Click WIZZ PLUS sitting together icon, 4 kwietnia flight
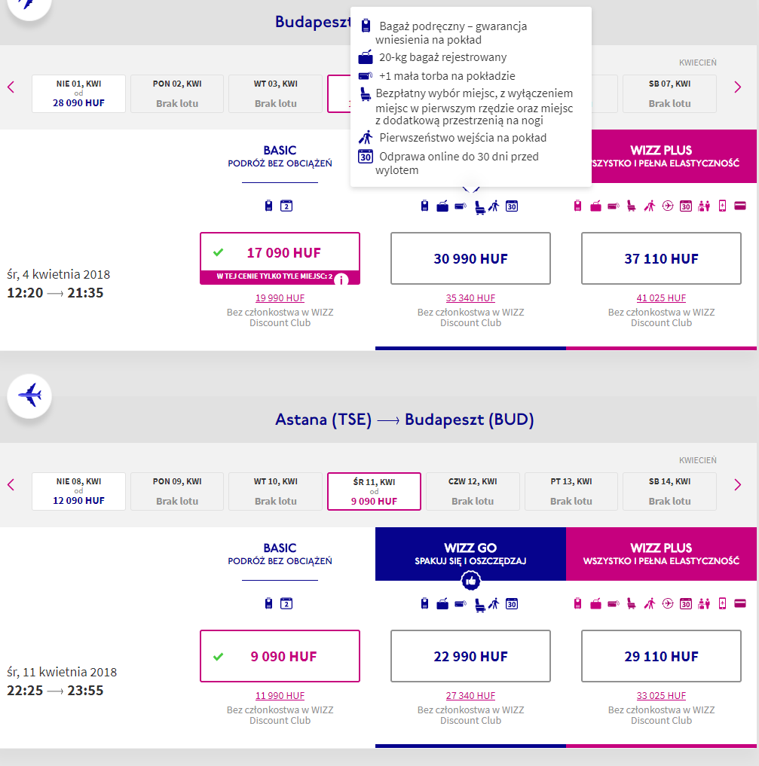The height and width of the screenshot is (766, 759). click(704, 206)
